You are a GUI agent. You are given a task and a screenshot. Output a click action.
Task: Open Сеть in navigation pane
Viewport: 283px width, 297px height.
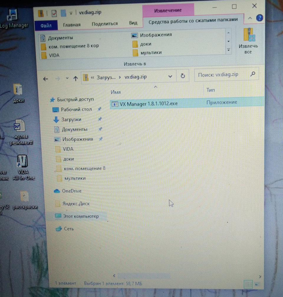tap(65, 229)
